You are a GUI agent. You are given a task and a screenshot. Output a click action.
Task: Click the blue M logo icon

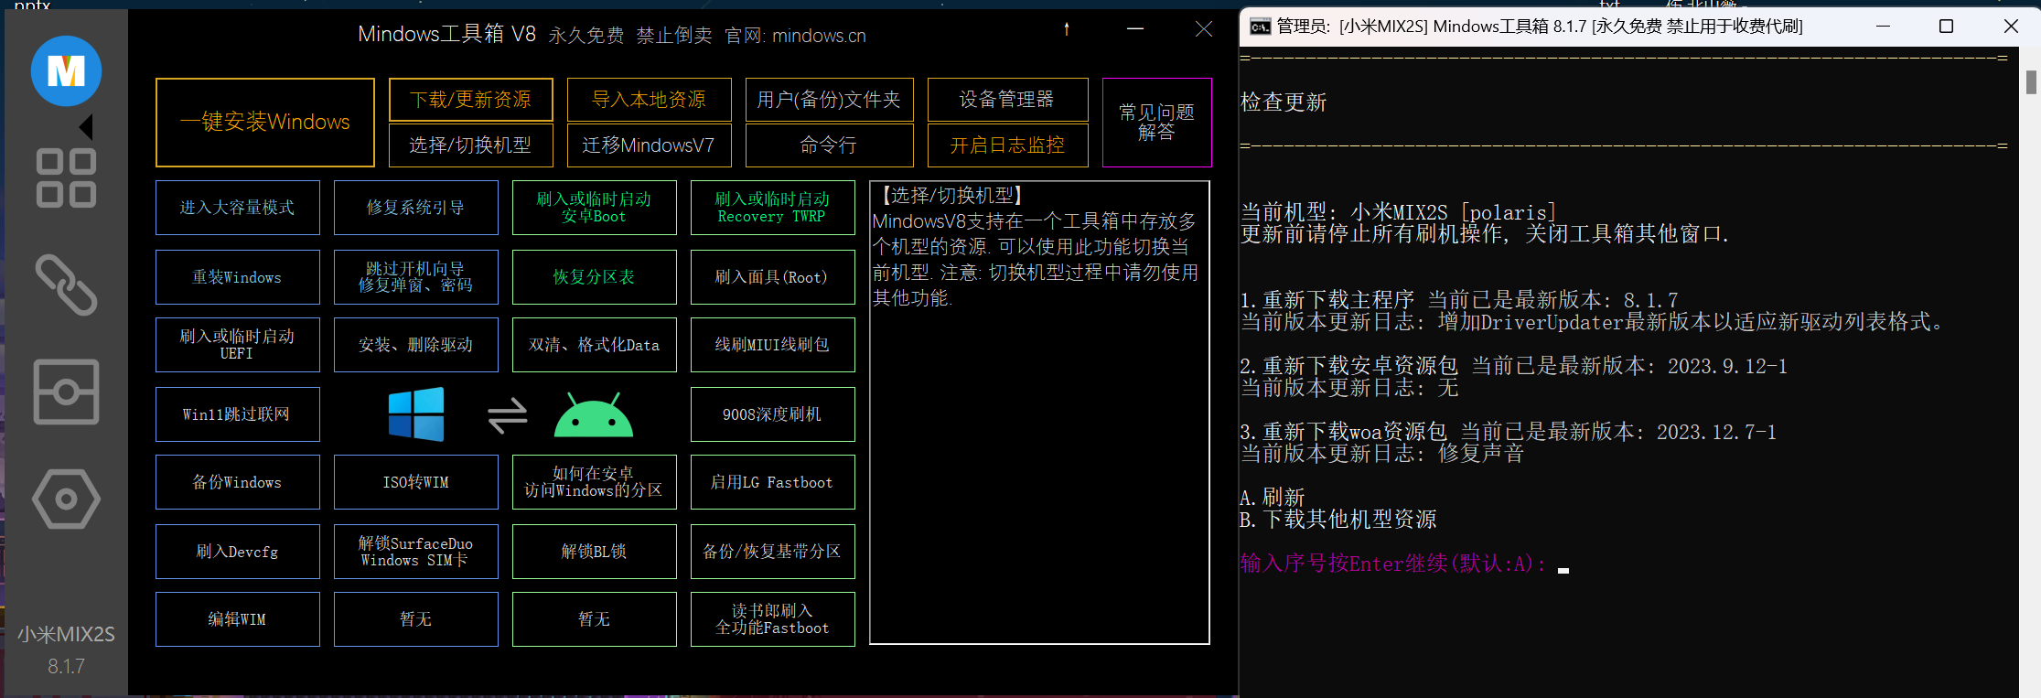(66, 70)
